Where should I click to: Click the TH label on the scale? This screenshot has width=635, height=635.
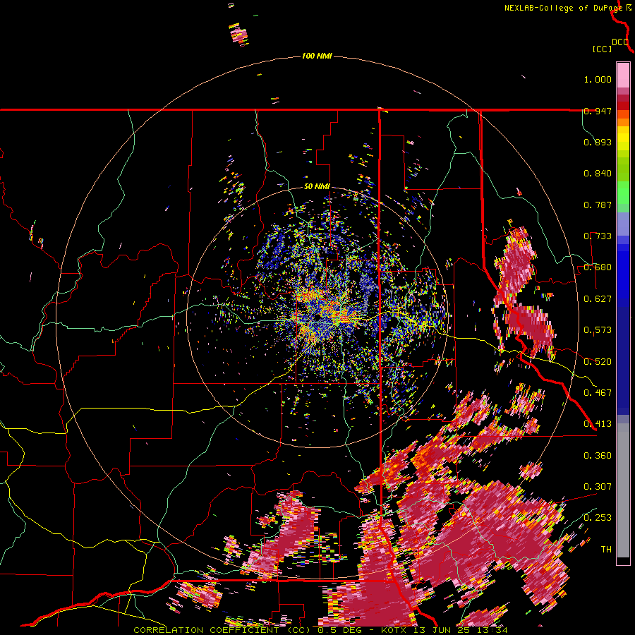coord(606,550)
